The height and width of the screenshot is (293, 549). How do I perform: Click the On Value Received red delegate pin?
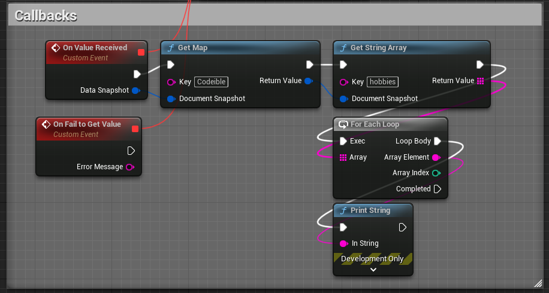point(141,53)
